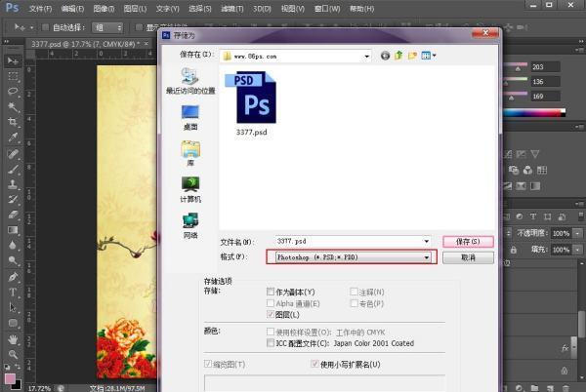Expand the 格式 Photoshop format dropdown
586x392 pixels.
click(x=426, y=257)
